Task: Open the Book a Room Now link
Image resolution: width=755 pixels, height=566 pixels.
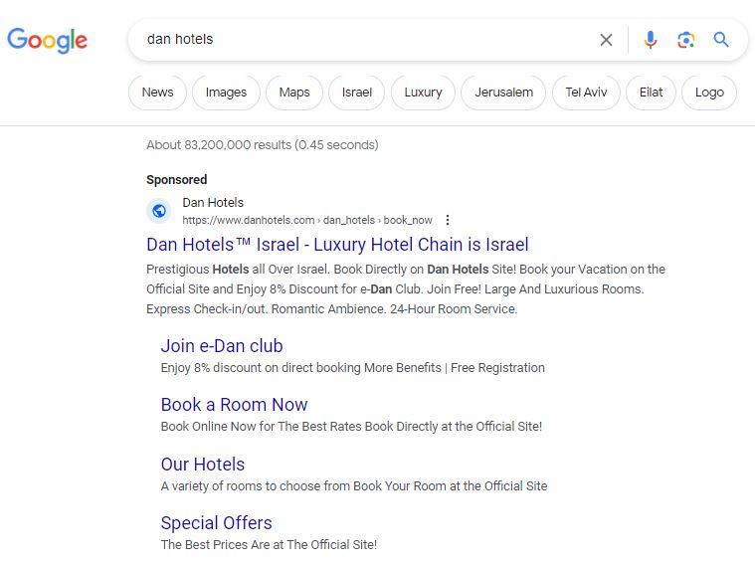Action: click(x=234, y=405)
